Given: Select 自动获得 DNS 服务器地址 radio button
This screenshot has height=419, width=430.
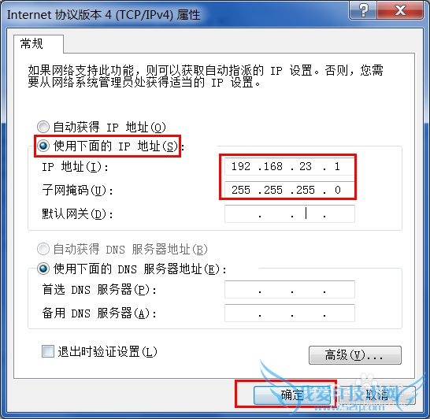Looking at the screenshot, I should click(x=43, y=249).
